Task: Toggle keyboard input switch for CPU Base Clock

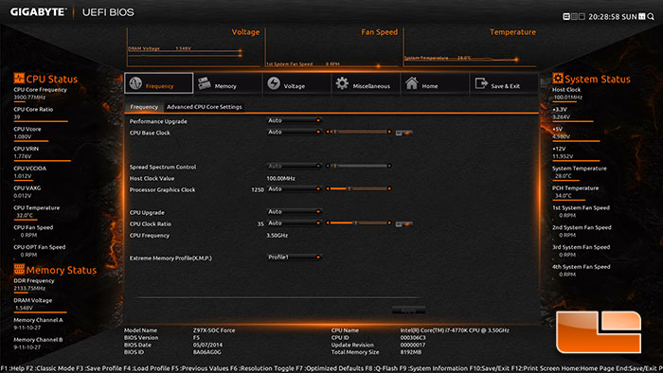Action: pyautogui.click(x=403, y=133)
